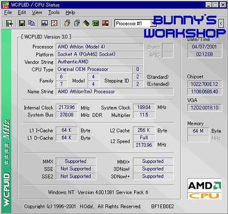The height and width of the screenshot is (214, 228).
Task: Click the red circuit board icon
Action: point(105,23)
